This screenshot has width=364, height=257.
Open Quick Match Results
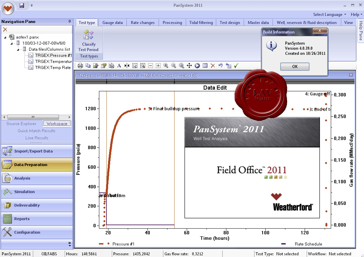click(x=37, y=131)
